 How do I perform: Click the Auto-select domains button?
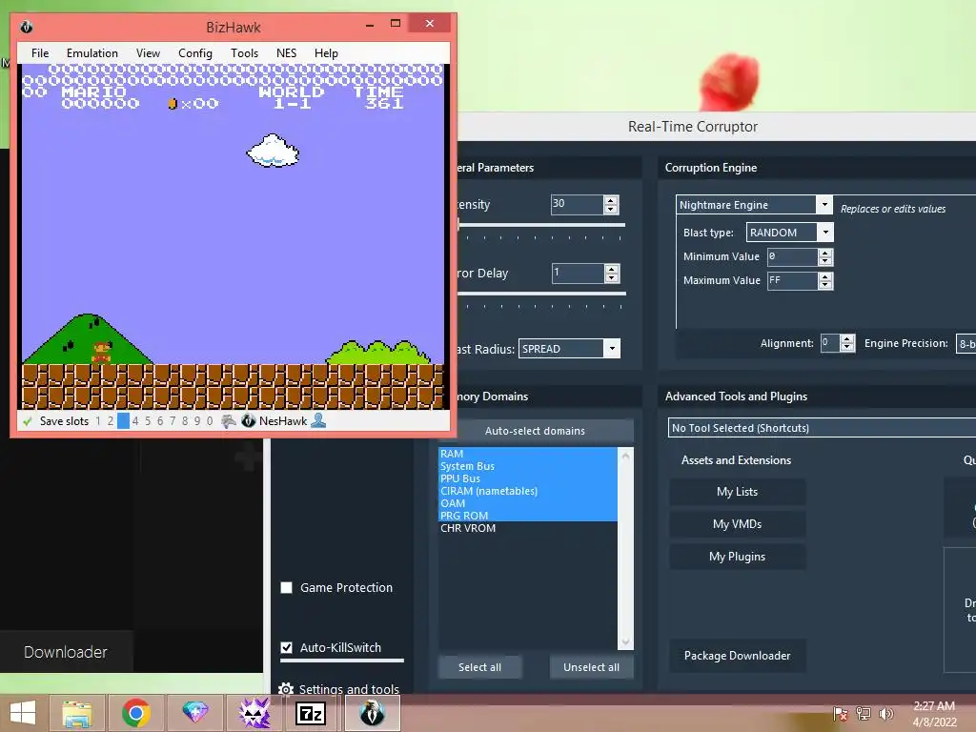coord(535,431)
